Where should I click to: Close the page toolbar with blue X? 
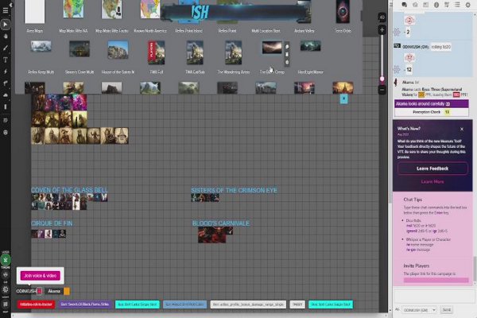coord(343,99)
